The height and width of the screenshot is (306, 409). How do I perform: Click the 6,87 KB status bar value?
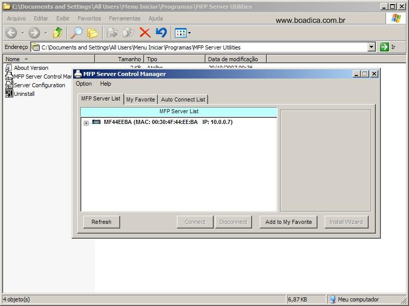tap(298, 299)
